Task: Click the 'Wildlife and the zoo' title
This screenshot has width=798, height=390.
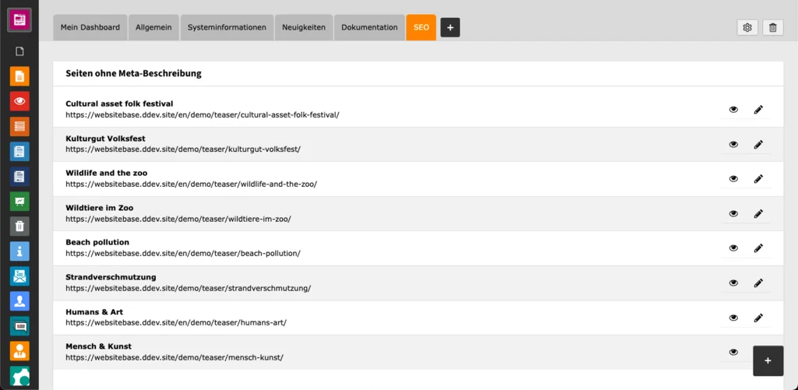Action: tap(106, 173)
